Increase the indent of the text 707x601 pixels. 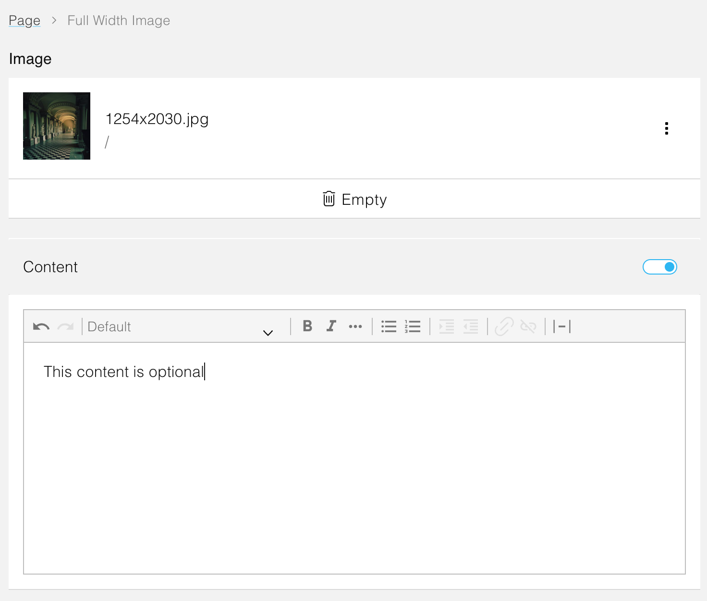click(447, 326)
